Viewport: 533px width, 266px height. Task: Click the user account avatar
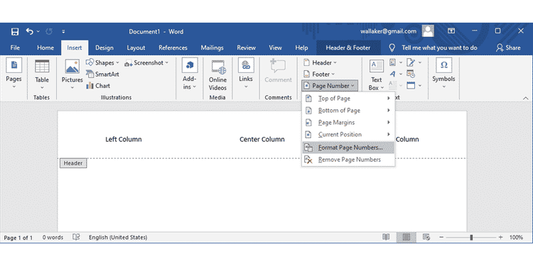tap(428, 31)
